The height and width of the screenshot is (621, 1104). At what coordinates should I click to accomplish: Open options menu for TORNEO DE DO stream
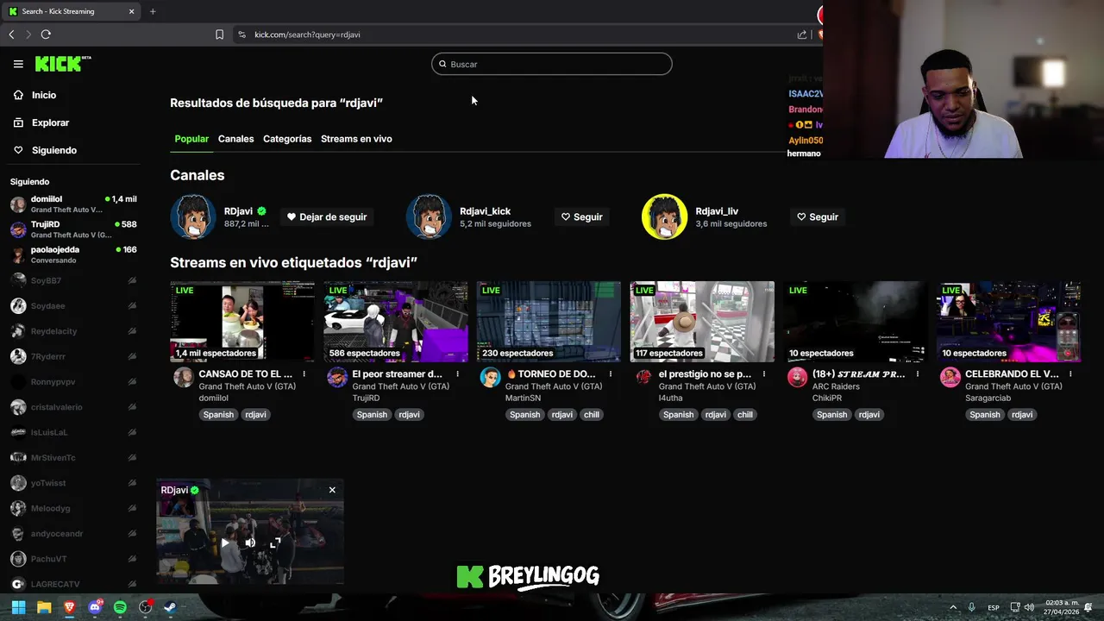click(x=611, y=374)
